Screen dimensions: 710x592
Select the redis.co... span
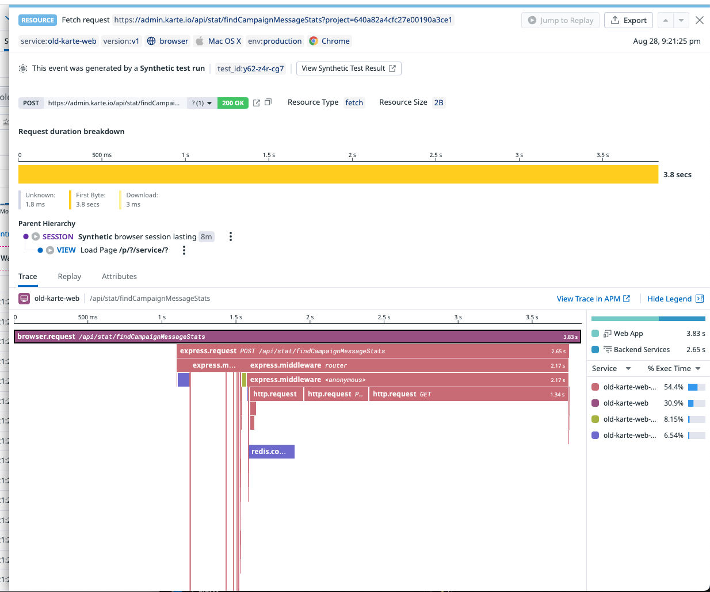(x=272, y=452)
